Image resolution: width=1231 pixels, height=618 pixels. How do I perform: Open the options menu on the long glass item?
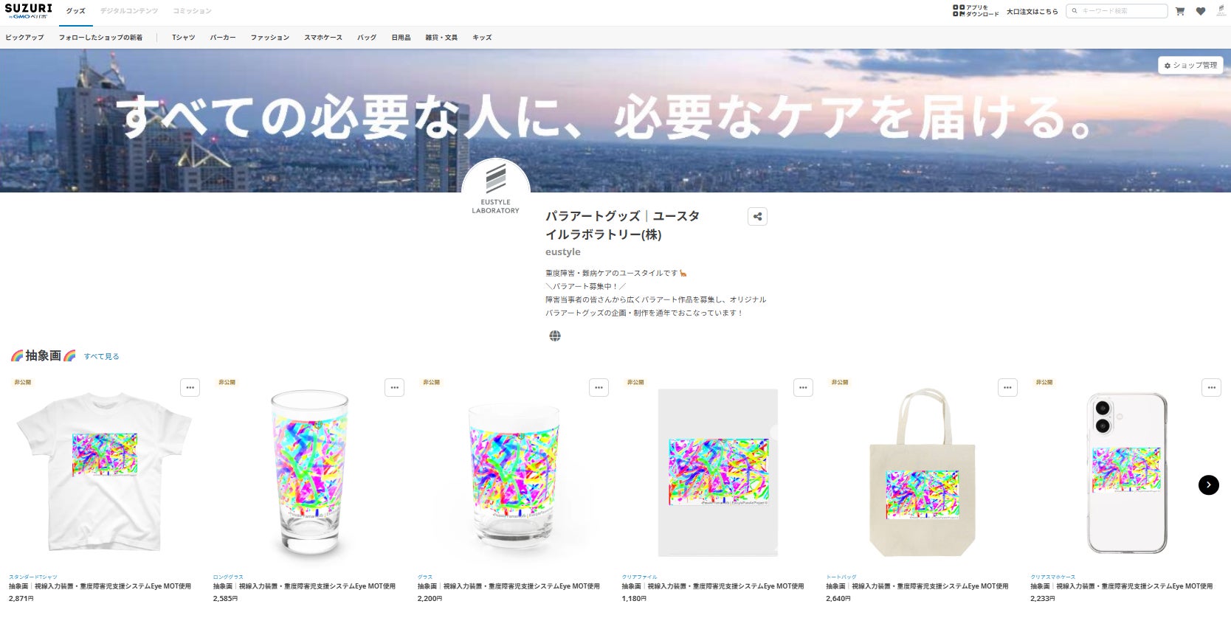point(395,387)
